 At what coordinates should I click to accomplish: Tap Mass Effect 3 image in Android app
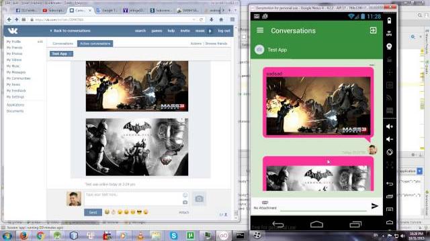pos(318,106)
